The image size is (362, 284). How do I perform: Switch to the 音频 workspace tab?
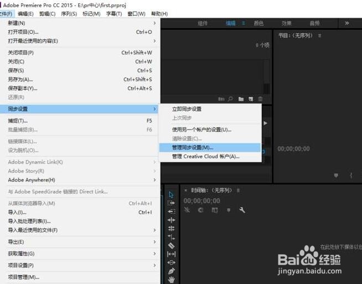tap(314, 23)
